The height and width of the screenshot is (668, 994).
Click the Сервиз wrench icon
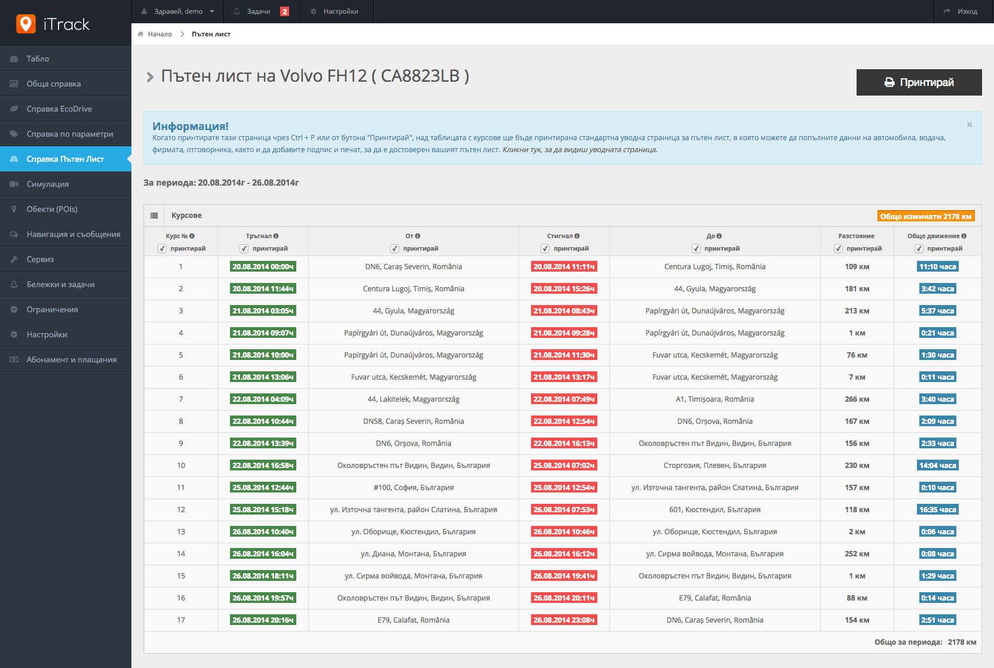click(14, 259)
